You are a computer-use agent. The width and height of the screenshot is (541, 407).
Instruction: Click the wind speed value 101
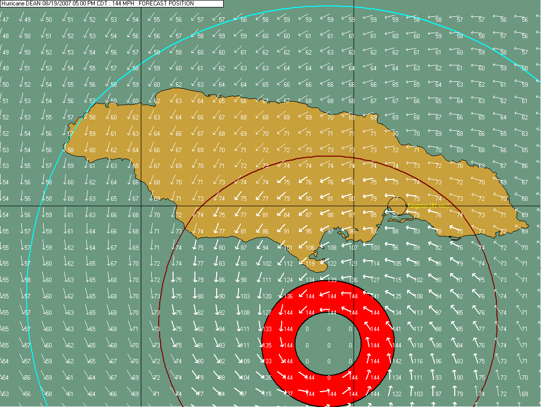coord(288,247)
